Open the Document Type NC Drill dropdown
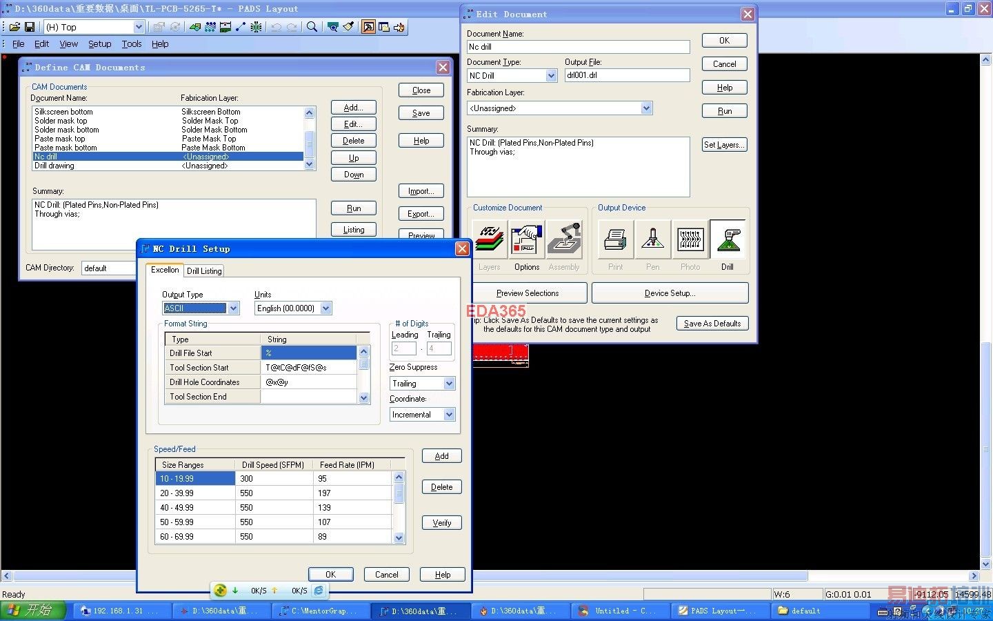Viewport: 993px width, 621px height. click(551, 76)
